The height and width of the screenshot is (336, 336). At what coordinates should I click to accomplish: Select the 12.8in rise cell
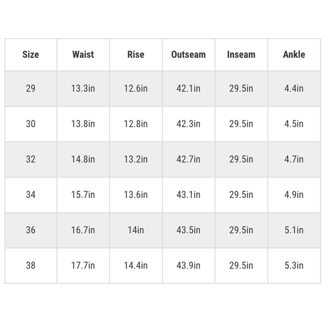tap(136, 124)
